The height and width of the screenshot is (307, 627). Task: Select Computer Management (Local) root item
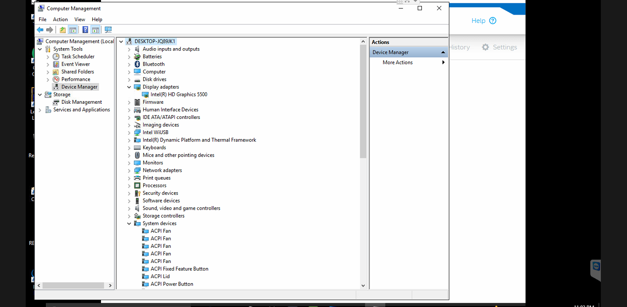[x=79, y=41]
